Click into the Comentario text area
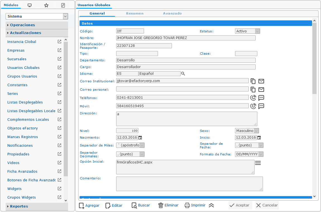Screen dimensions: 321x212 point(189,184)
